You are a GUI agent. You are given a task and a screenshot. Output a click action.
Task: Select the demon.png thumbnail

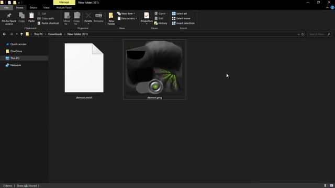tap(154, 69)
